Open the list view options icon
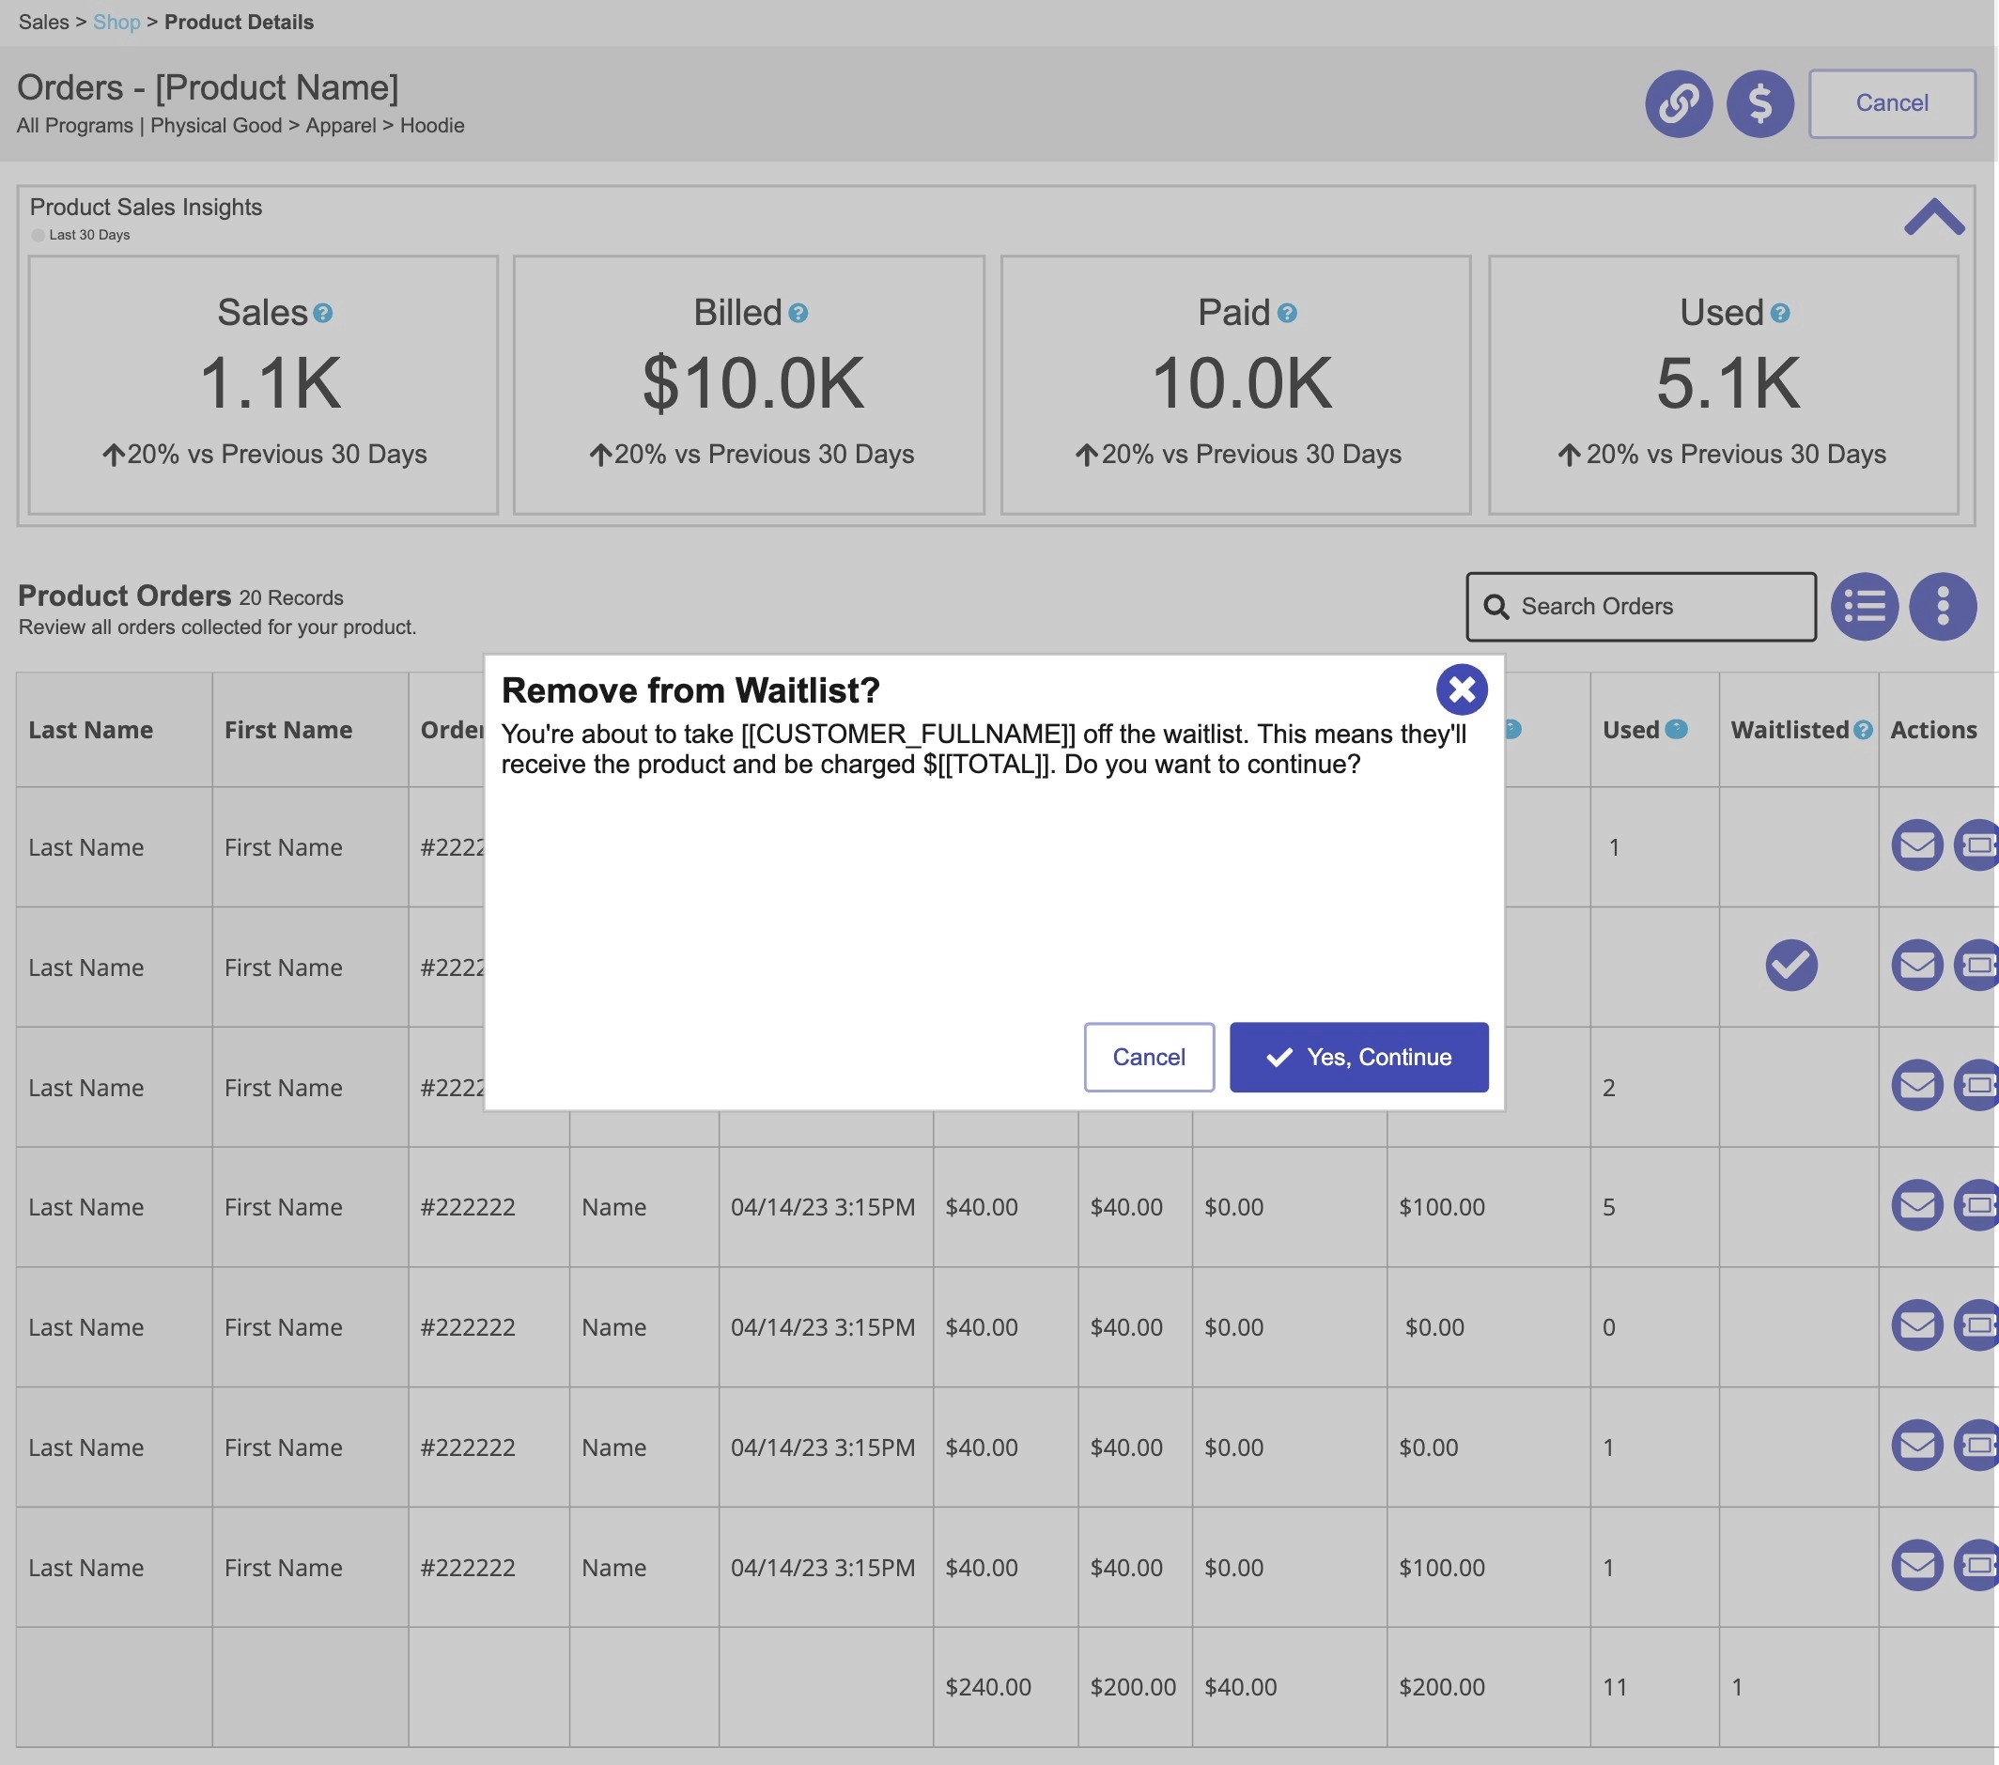The width and height of the screenshot is (1999, 1765). pyautogui.click(x=1864, y=606)
